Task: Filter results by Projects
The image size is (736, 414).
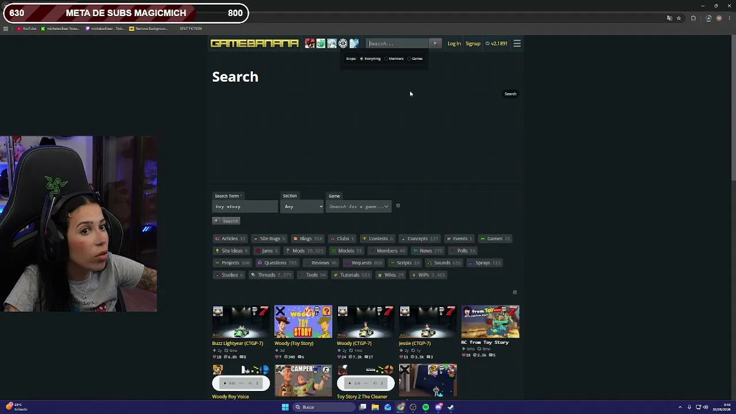Action: [232, 263]
